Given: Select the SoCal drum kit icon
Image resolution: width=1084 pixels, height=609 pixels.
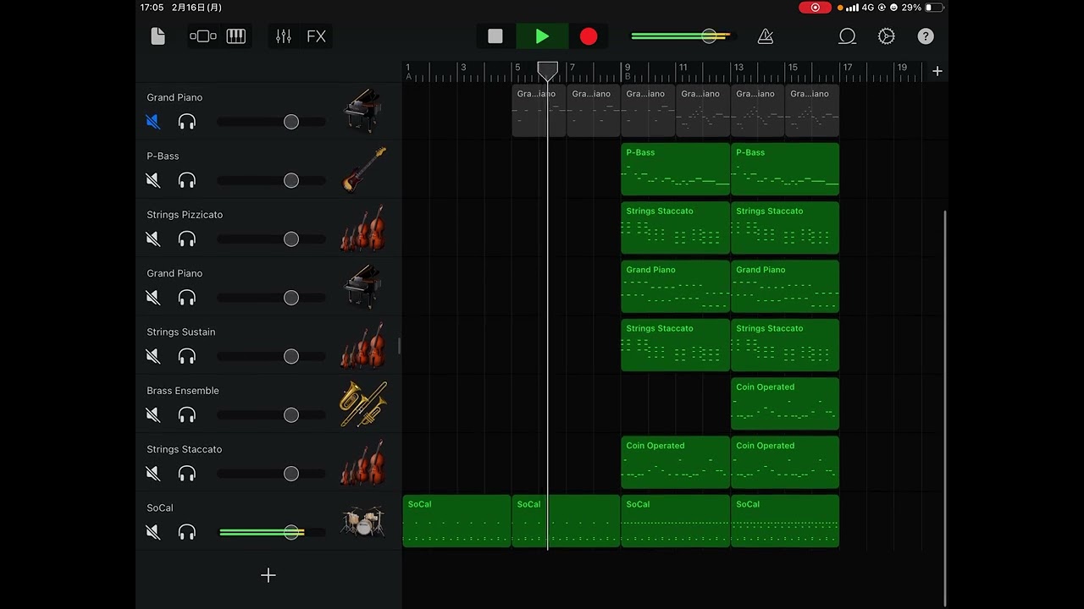Looking at the screenshot, I should pyautogui.click(x=362, y=521).
